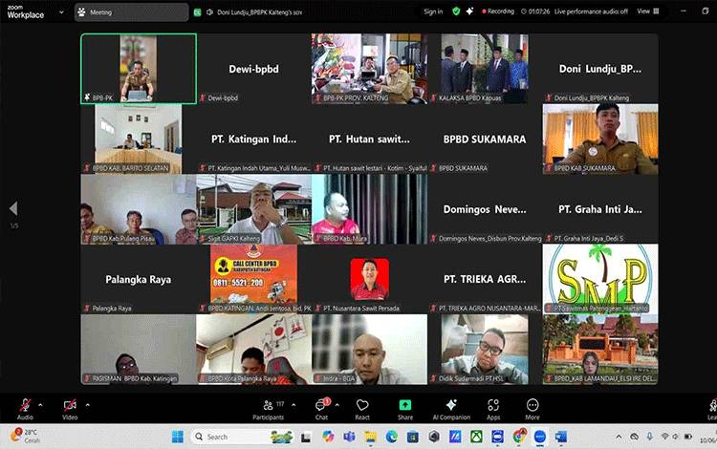
Task: Select PT. Nusantara Sawit Persada tile
Action: click(x=369, y=279)
